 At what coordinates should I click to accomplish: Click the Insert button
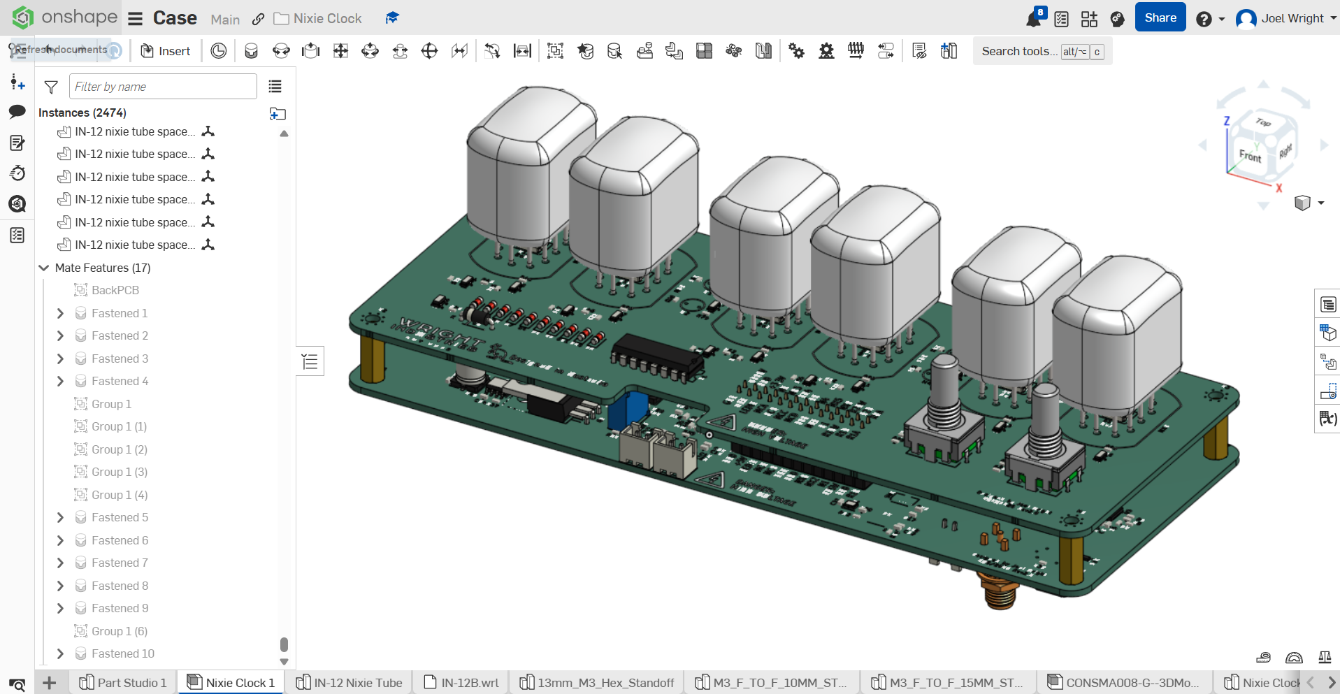click(x=166, y=51)
